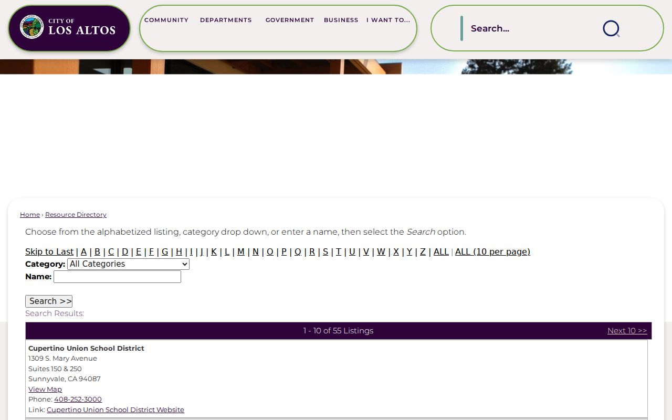
Task: Filter listings by letter P
Action: tap(284, 252)
